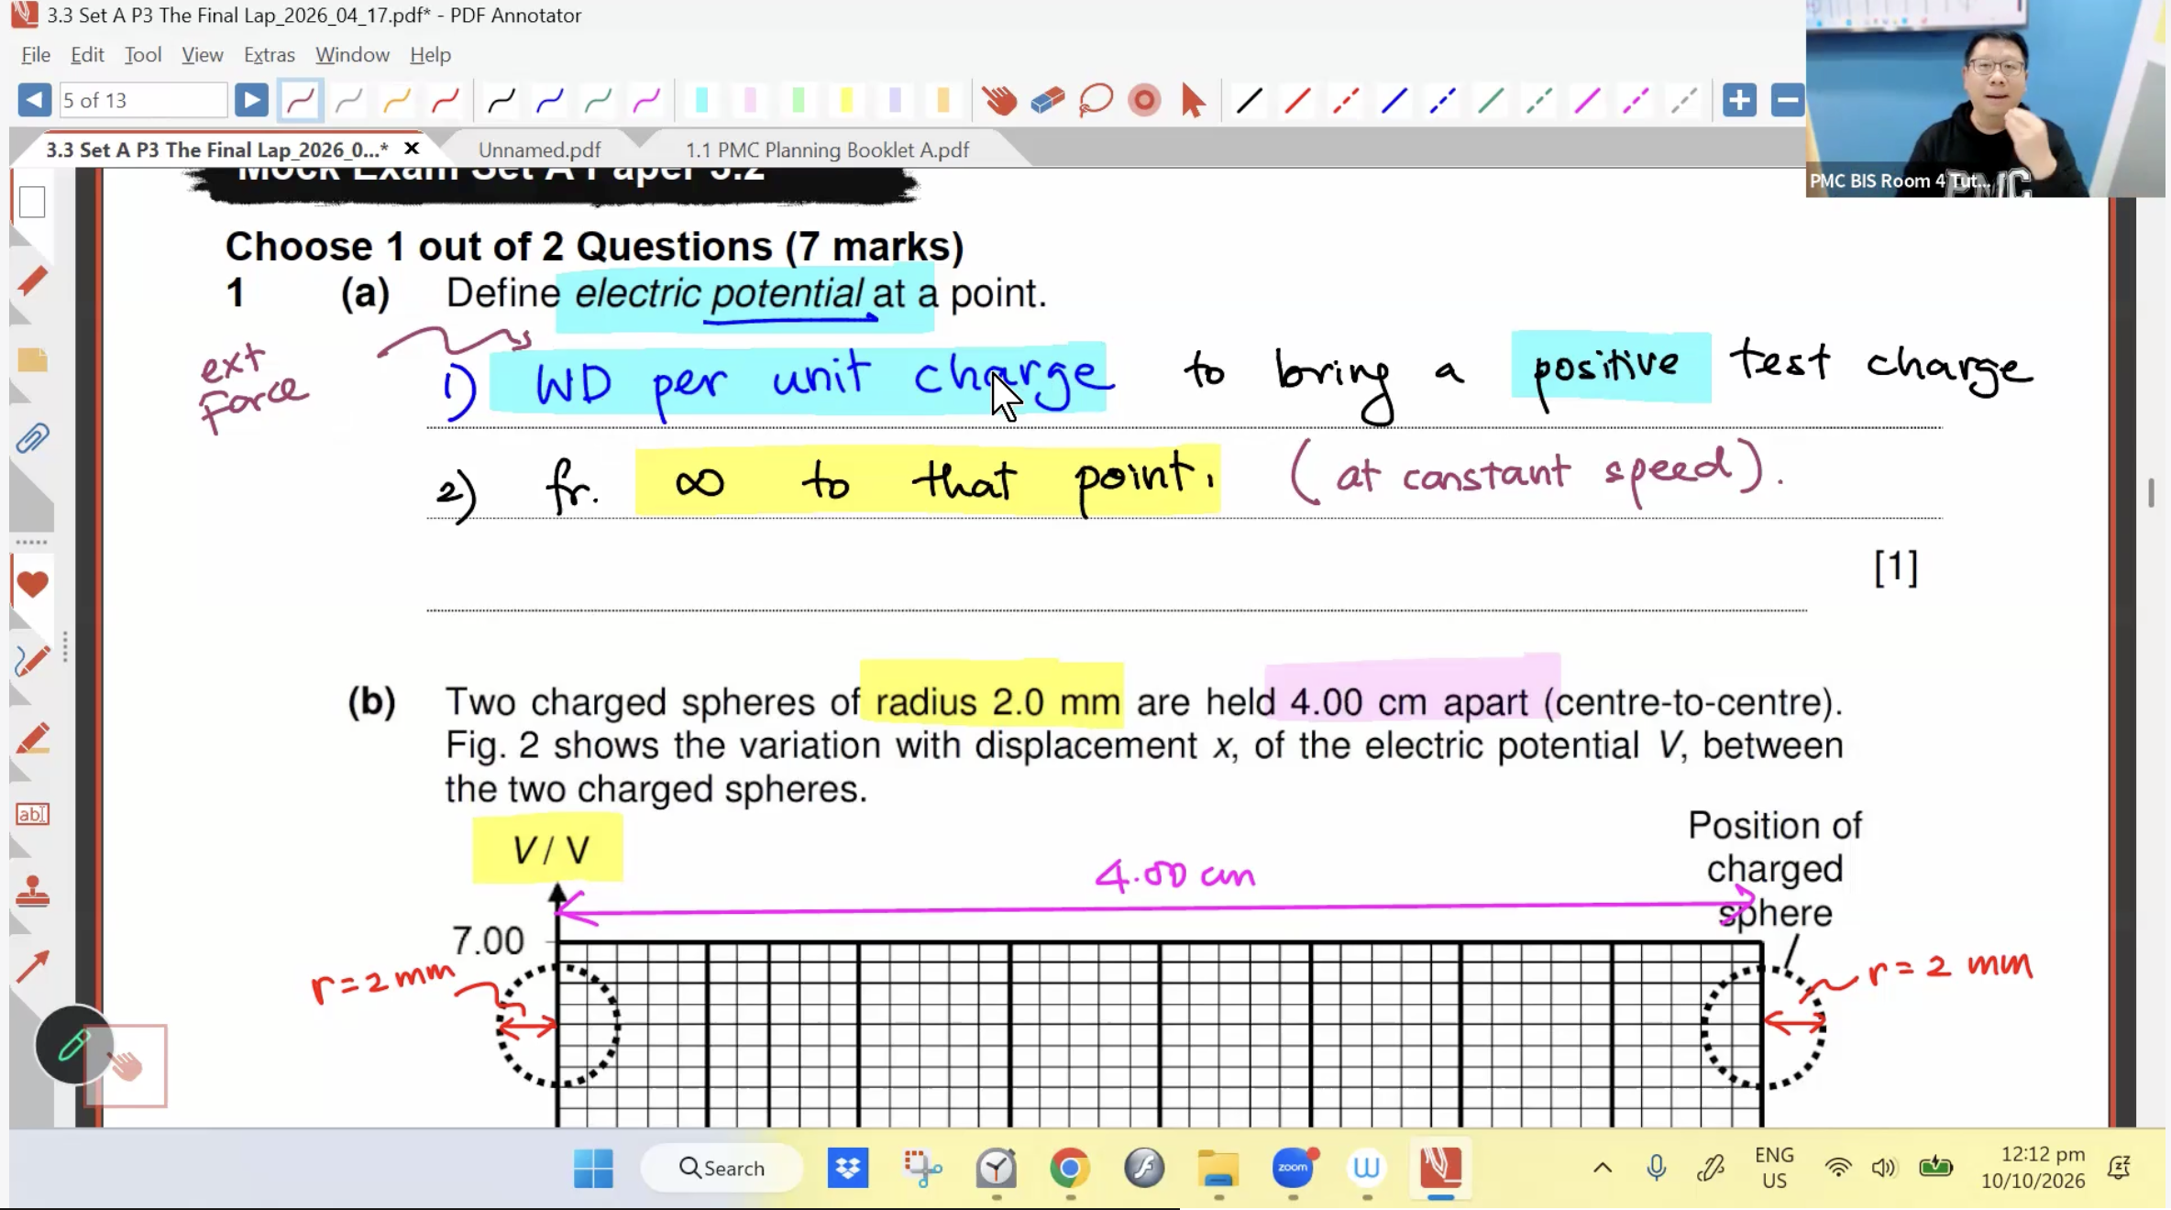Choose the red dashed line tool

coord(1345,100)
